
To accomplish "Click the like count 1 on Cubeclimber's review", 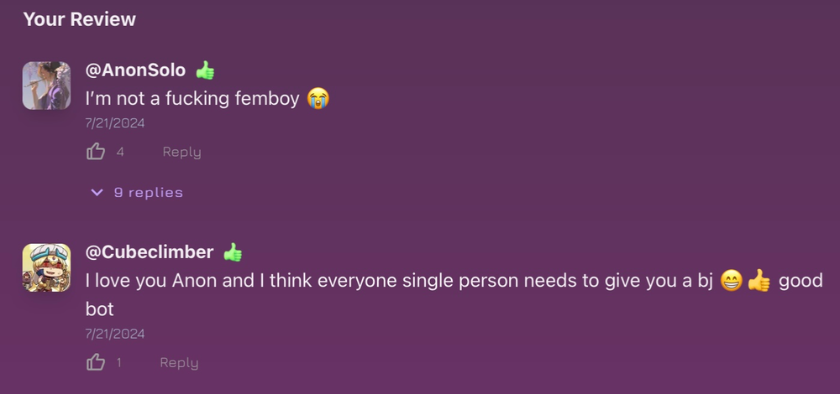I will [x=119, y=362].
